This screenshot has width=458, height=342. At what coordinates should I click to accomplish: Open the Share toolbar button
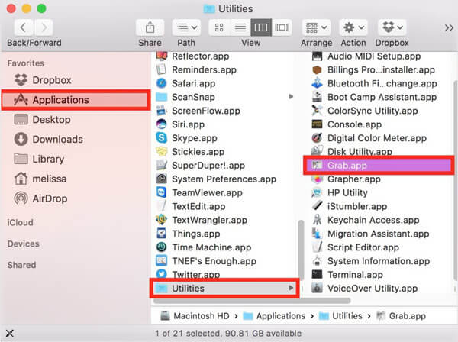click(150, 27)
